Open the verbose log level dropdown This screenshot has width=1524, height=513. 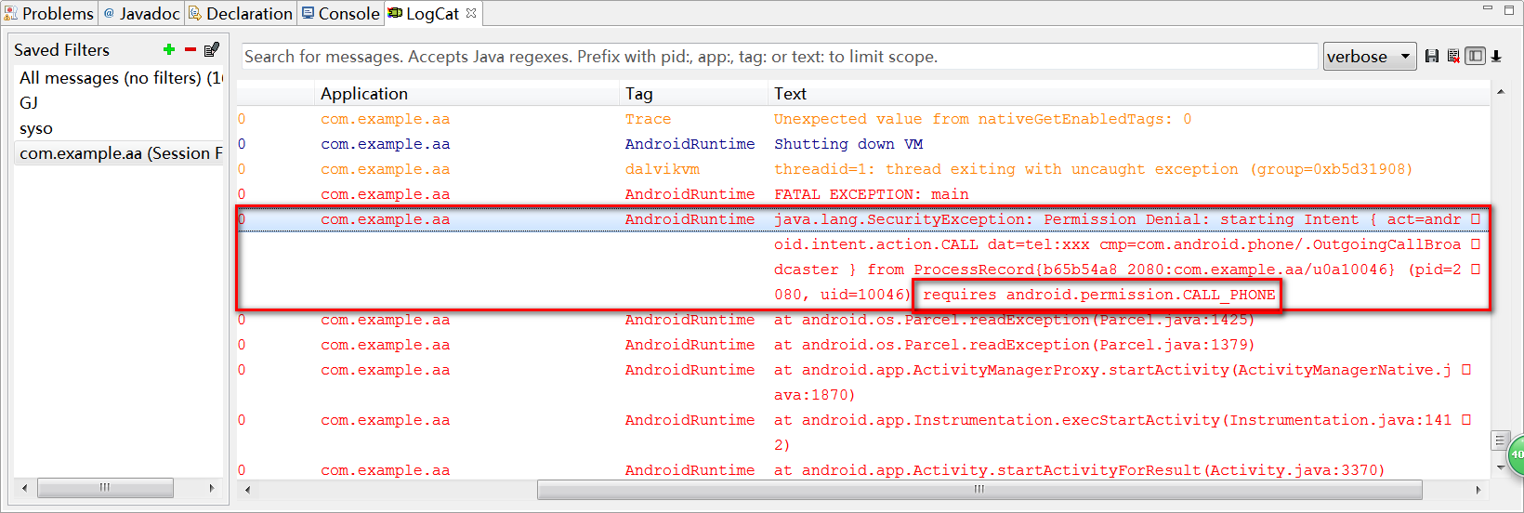tap(1370, 57)
